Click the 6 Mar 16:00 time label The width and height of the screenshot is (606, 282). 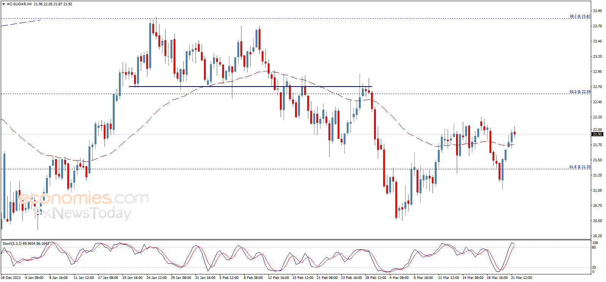pyautogui.click(x=423, y=278)
